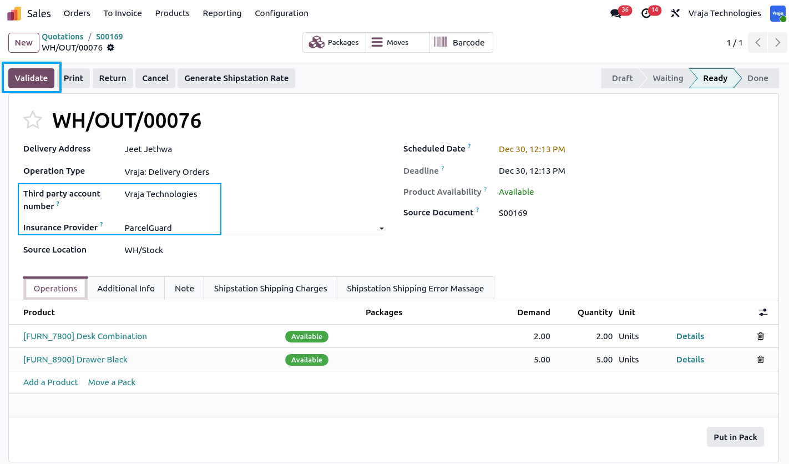Validate the delivery order
This screenshot has width=789, height=464.
[31, 78]
